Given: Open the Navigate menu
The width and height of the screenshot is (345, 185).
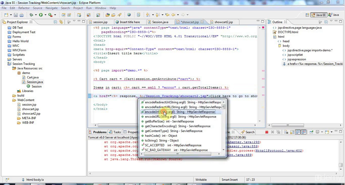Looking at the screenshot, I should (x=52, y=8).
